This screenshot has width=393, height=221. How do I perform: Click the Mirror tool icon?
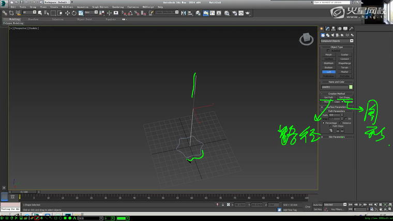pos(184,13)
